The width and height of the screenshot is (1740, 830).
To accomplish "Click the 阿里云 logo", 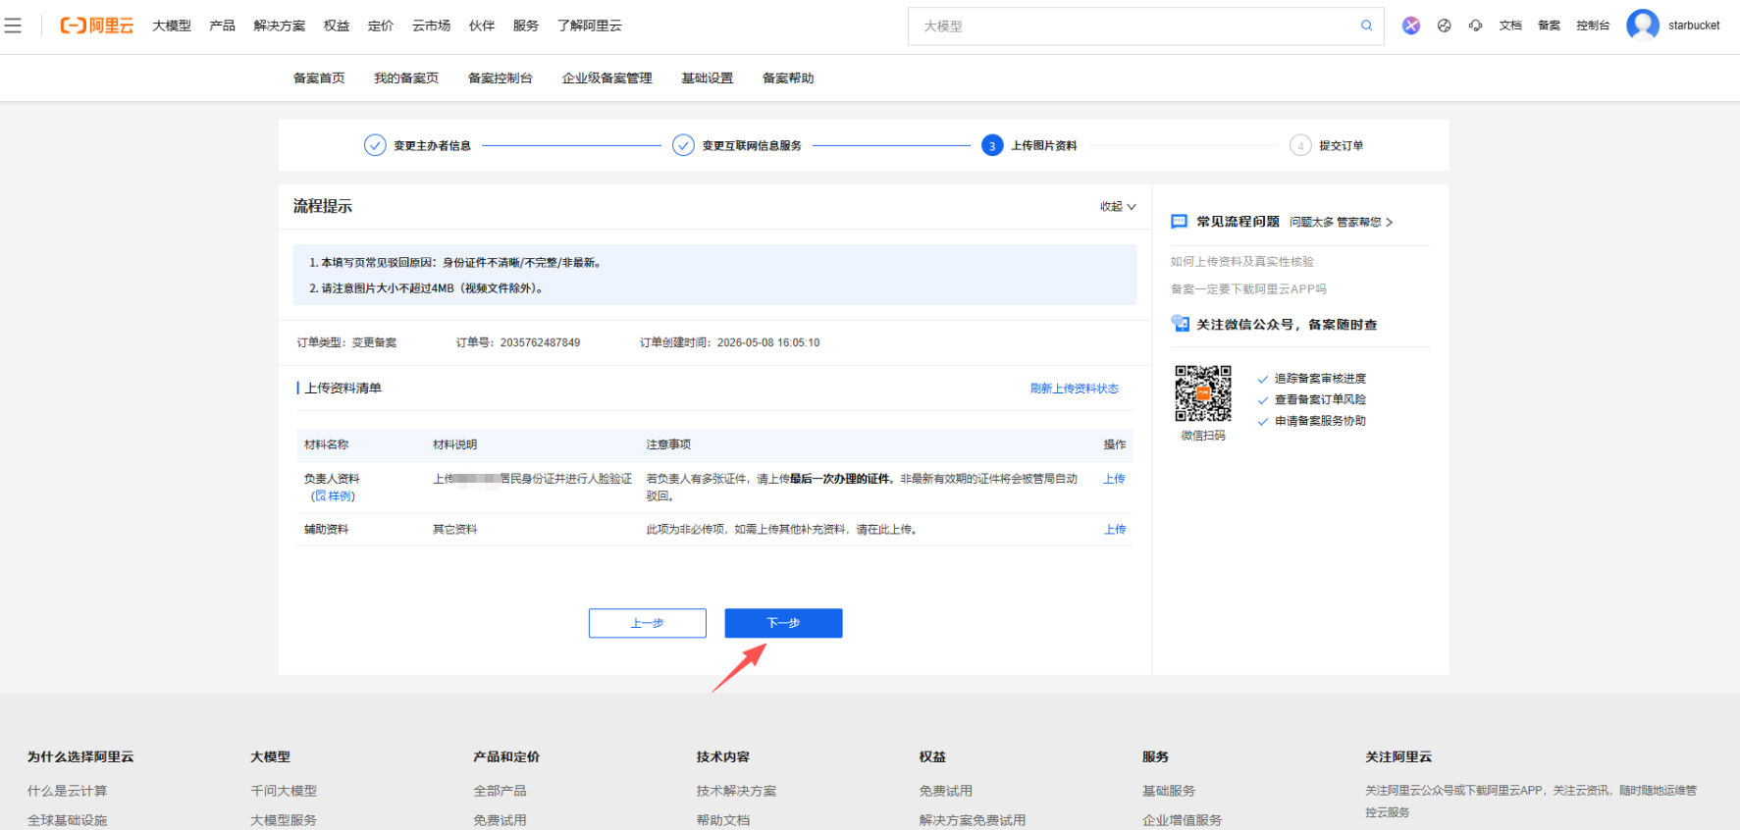I will pyautogui.click(x=96, y=26).
